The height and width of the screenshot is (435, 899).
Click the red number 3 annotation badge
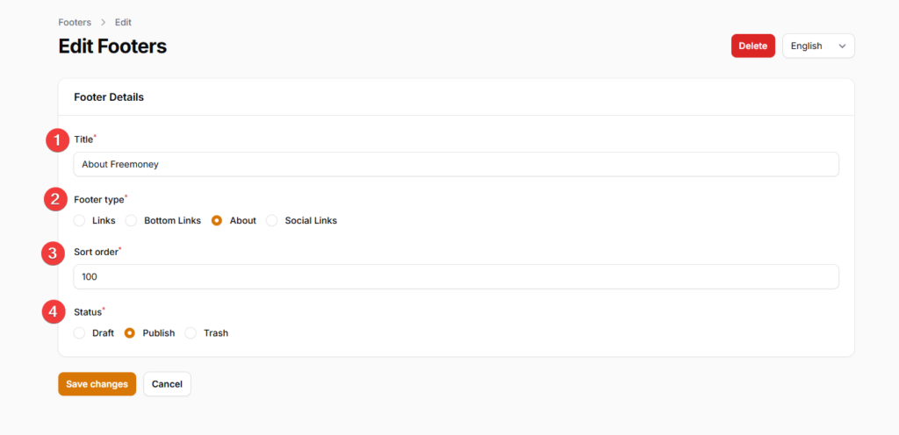point(53,253)
